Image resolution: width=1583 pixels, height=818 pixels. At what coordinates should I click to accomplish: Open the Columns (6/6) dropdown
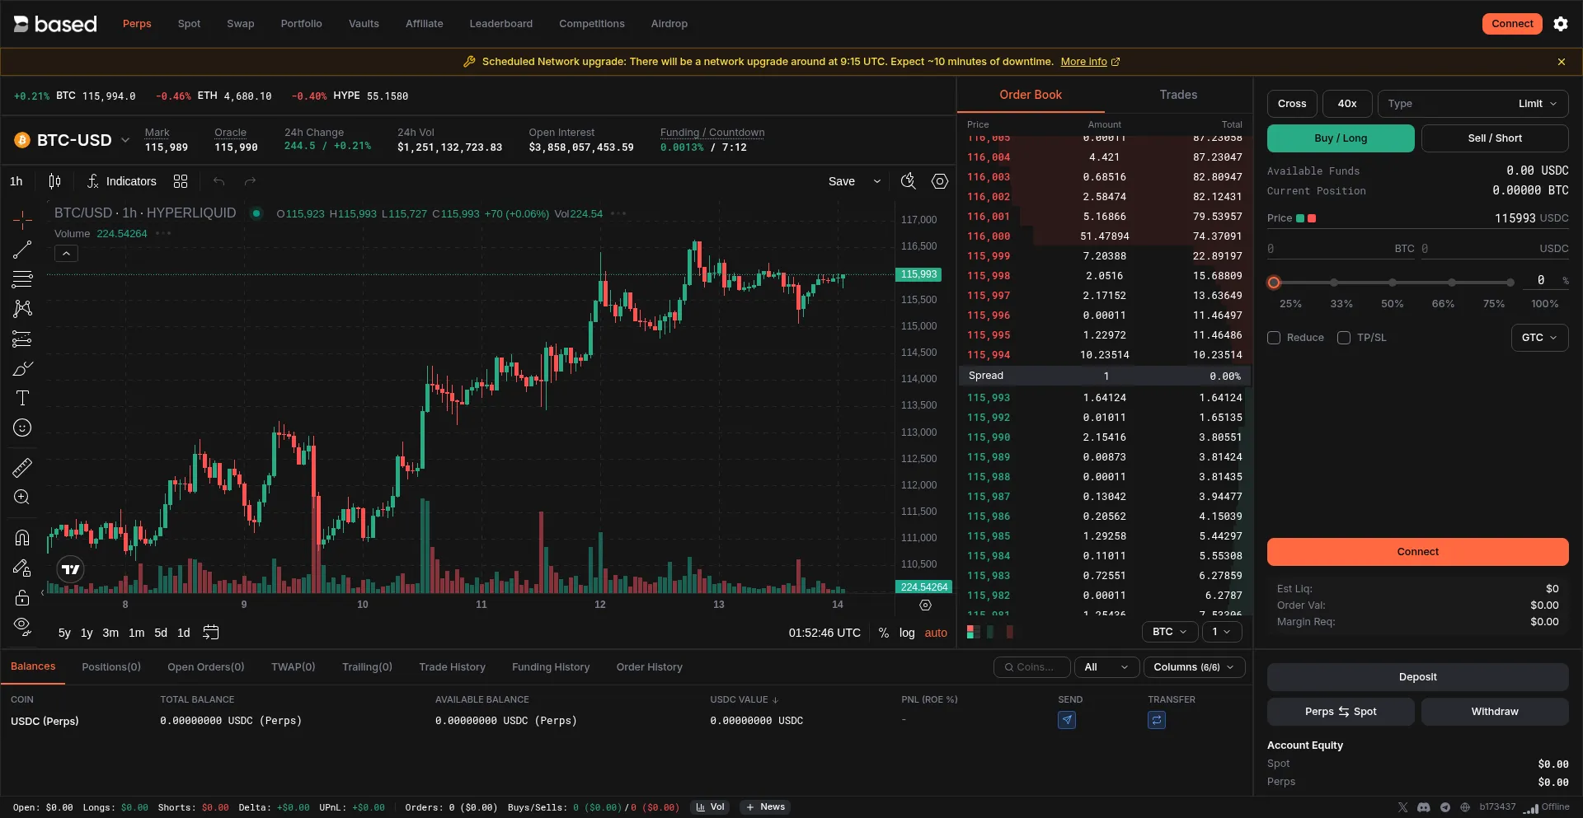1193,667
